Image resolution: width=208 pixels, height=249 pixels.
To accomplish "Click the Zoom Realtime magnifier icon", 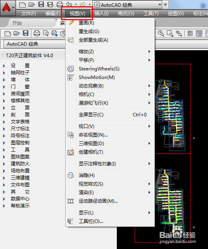I will [161, 33].
